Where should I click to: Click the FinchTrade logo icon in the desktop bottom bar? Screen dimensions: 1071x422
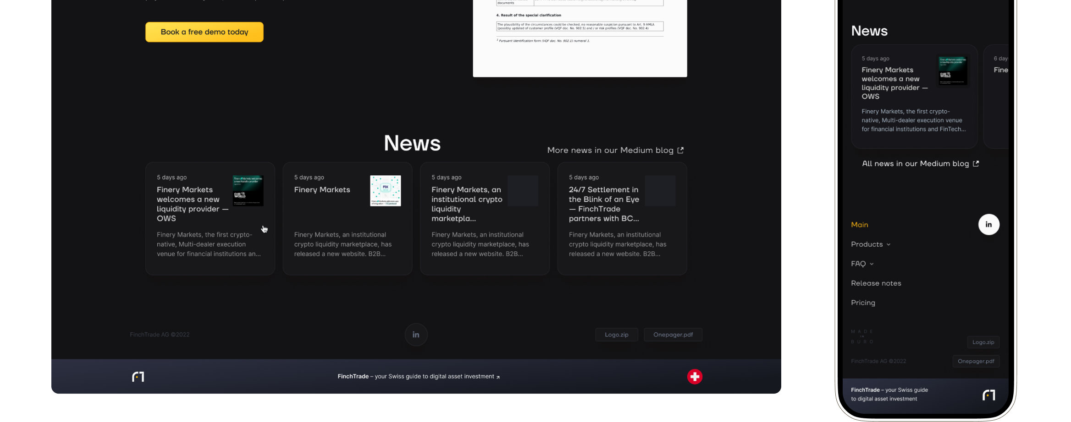click(x=138, y=377)
